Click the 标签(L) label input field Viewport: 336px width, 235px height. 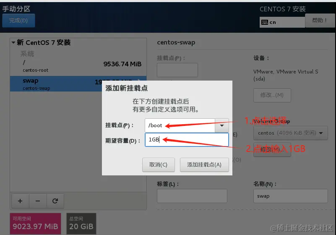[192, 196]
